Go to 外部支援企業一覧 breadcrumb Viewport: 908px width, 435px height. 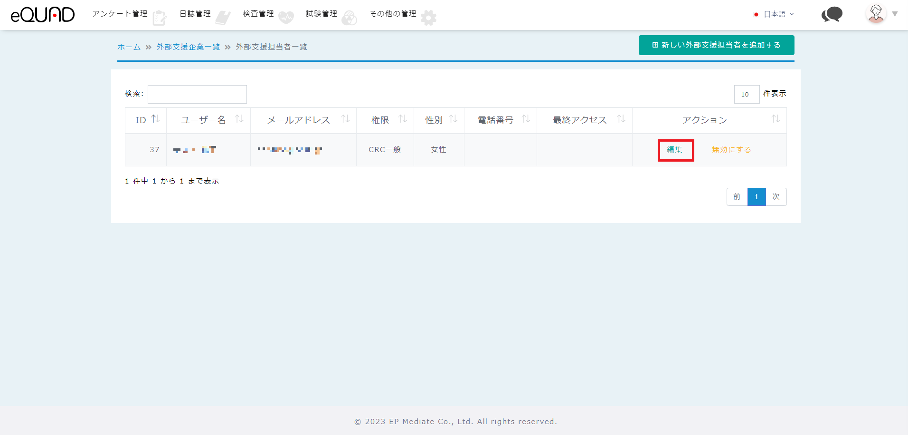click(188, 47)
